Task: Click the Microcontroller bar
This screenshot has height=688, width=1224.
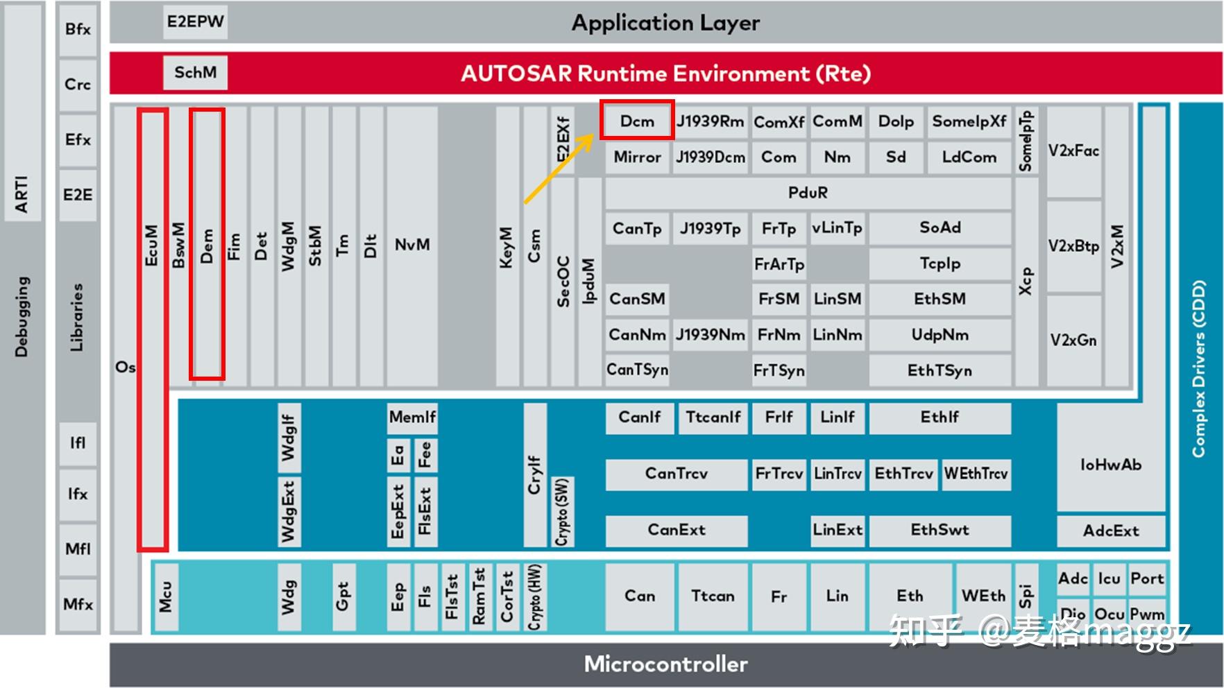Action: 665,664
